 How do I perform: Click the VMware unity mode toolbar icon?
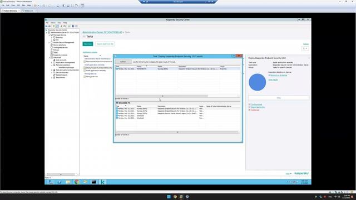tap(77, 6)
